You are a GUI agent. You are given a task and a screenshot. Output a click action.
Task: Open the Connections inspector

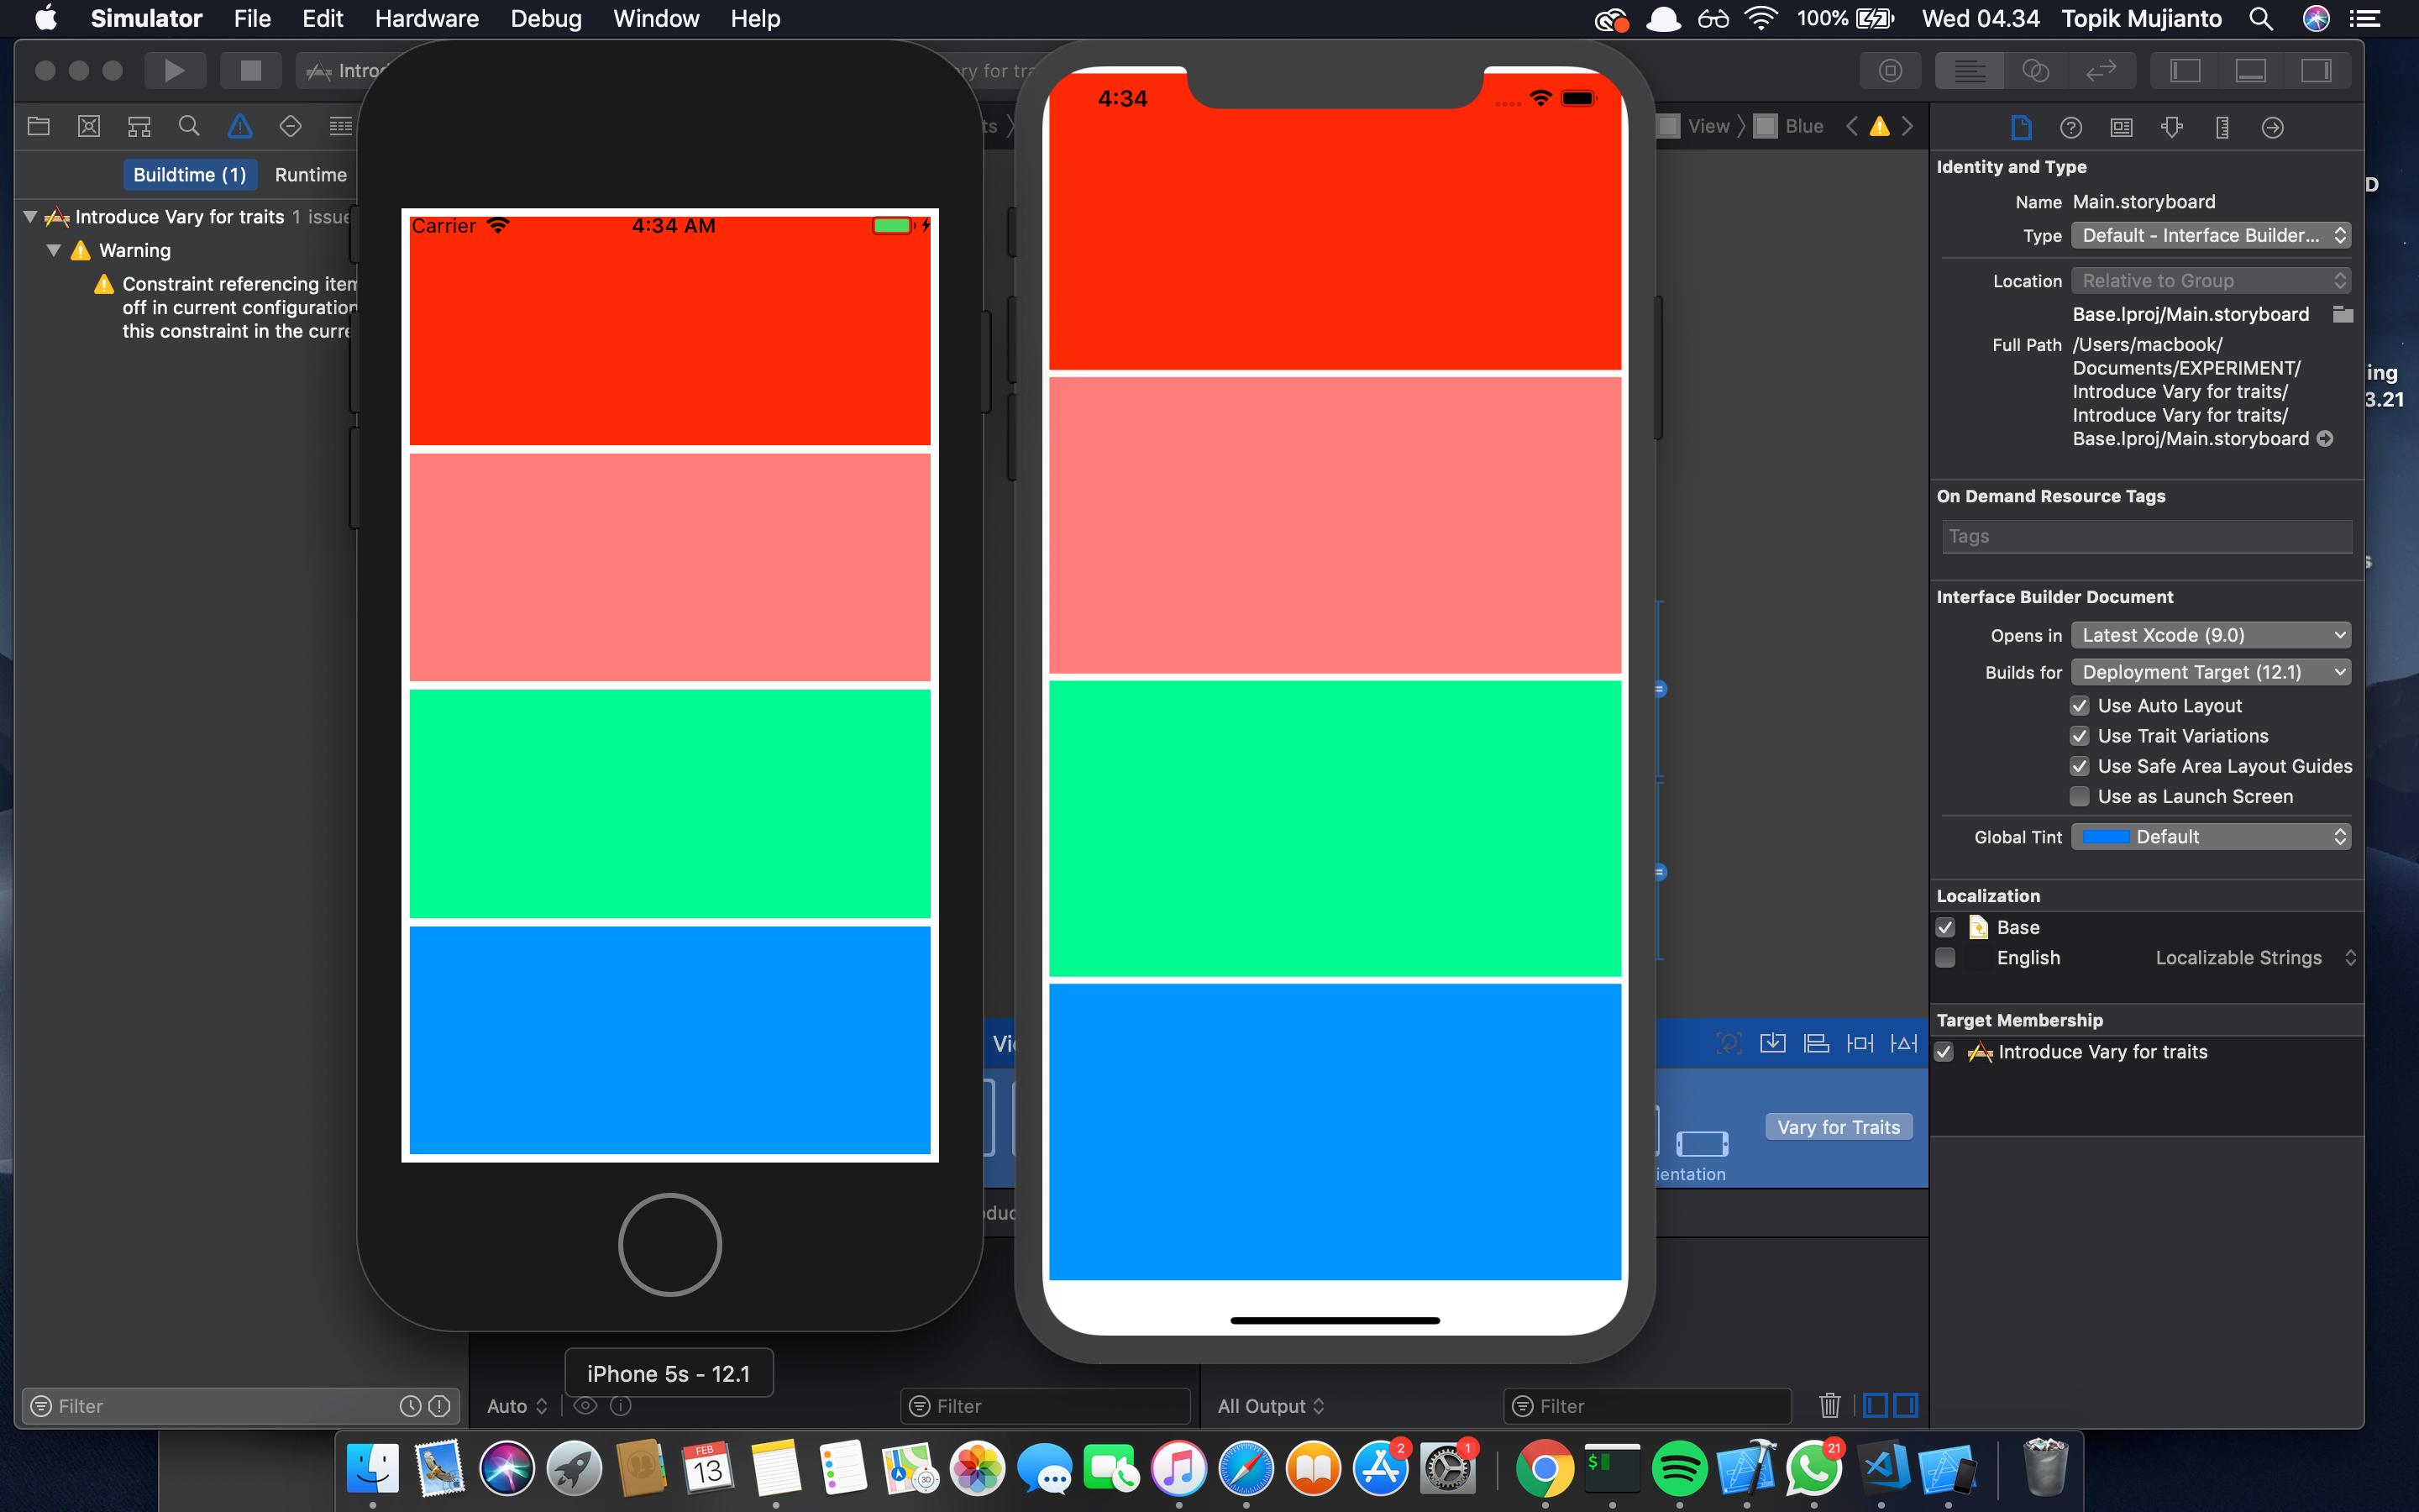2272,127
